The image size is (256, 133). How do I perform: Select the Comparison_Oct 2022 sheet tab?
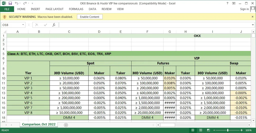[x=39, y=124]
